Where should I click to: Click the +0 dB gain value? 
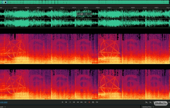click(85, 14)
